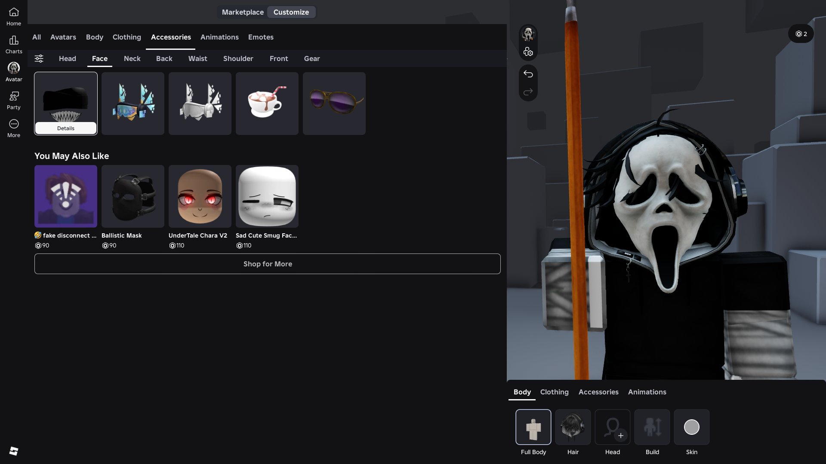Screen dimensions: 826x464
Task: Open the Ballistic Mask item thumbnail
Action: [x=133, y=196]
